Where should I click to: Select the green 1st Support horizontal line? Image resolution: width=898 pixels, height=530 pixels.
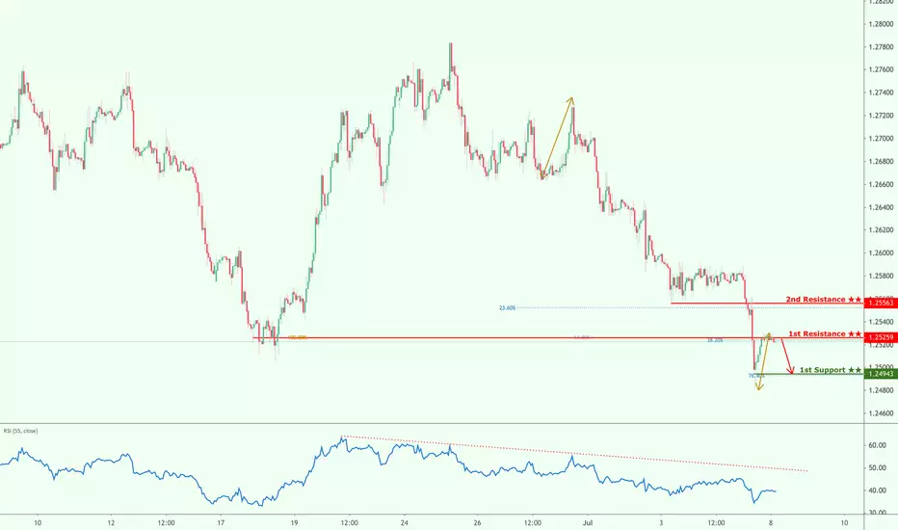809,374
